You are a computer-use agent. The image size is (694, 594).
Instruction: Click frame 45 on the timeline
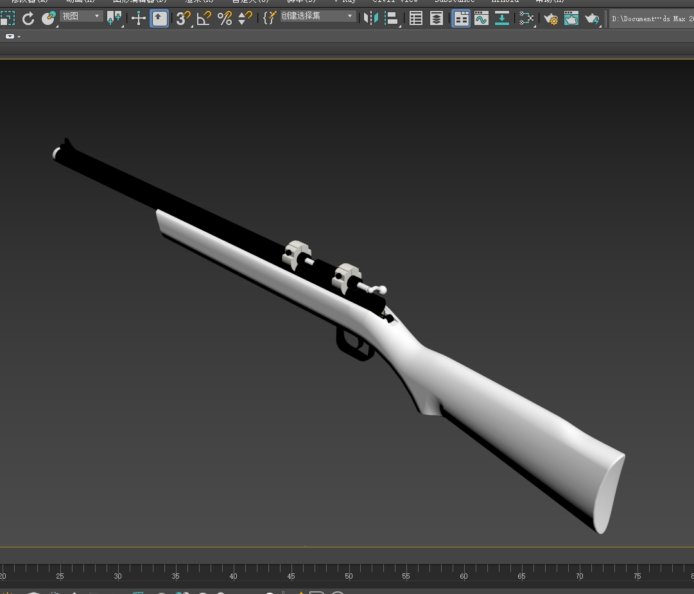coord(291,576)
